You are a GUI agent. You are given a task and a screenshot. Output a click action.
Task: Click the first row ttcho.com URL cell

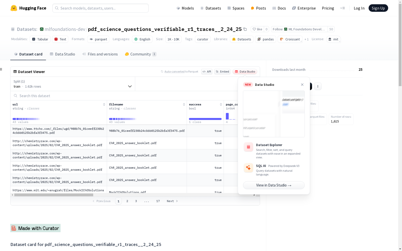tap(59, 131)
